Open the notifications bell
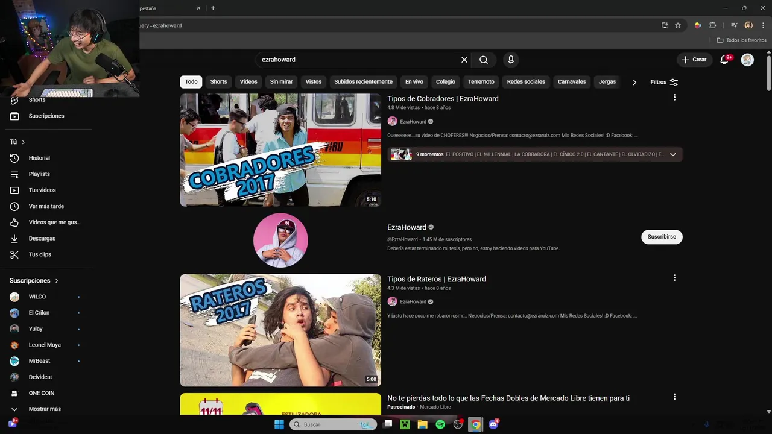Screen dimensions: 772x434 tap(725, 60)
